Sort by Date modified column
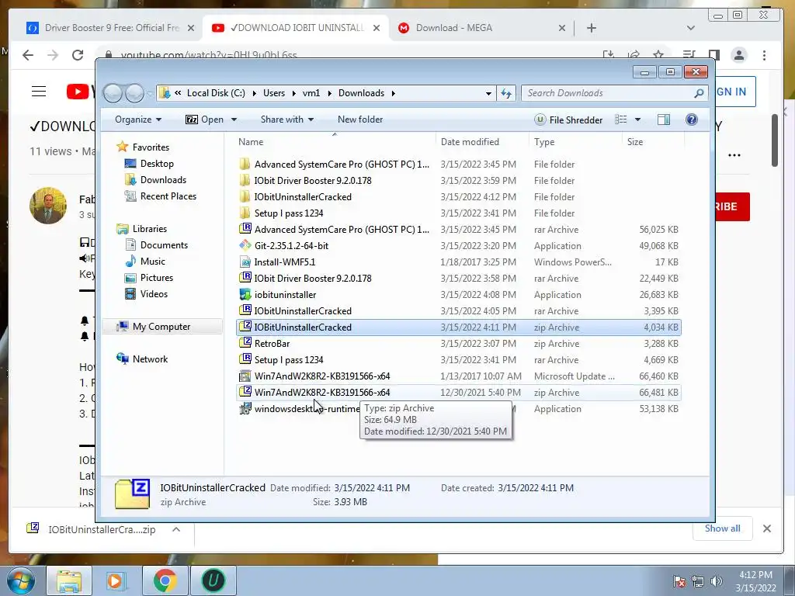Screen dimensions: 795x596 pyautogui.click(x=470, y=142)
